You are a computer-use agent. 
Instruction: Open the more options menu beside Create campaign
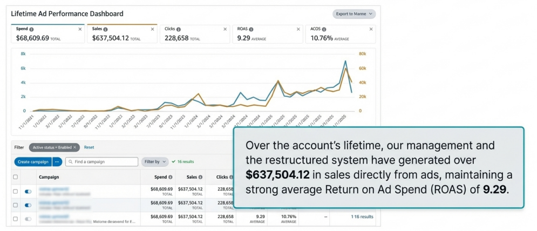[58, 162]
